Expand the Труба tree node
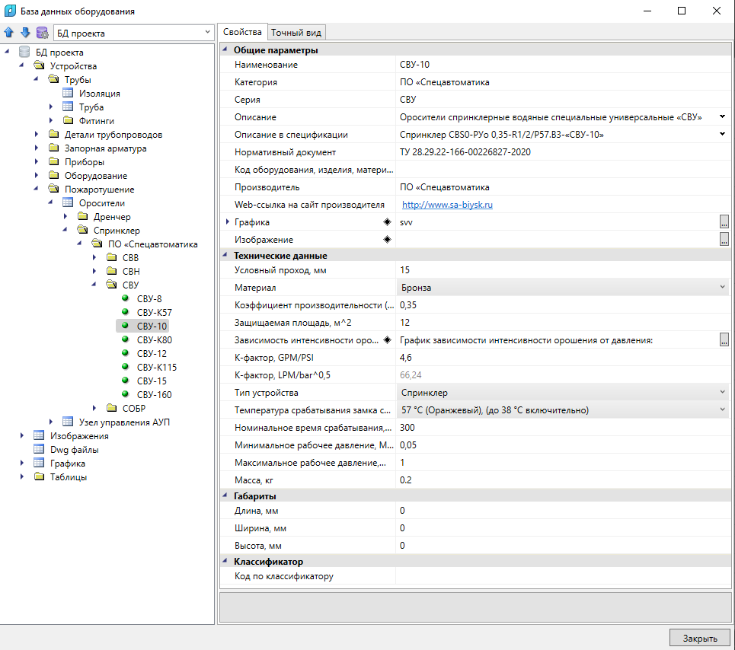 click(50, 107)
